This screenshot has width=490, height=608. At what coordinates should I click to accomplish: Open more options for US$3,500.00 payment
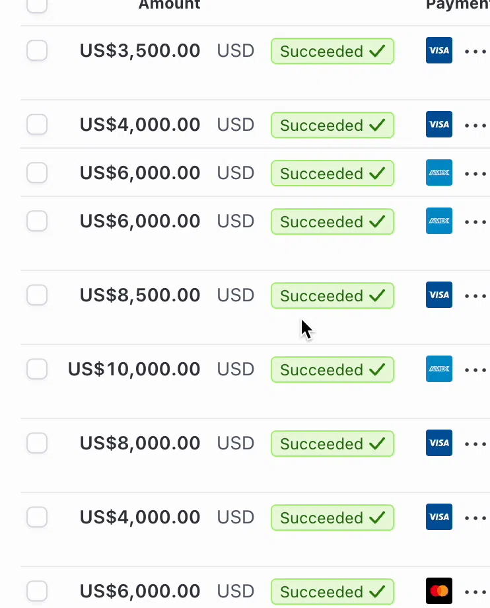475,51
